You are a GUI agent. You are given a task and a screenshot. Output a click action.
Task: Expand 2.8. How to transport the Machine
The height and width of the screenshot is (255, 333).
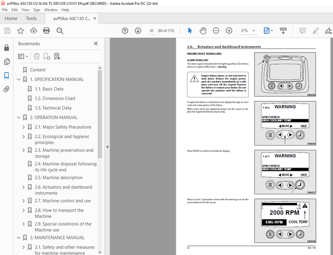[24, 210]
